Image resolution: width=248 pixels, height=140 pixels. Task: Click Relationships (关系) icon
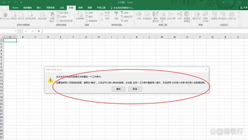point(179,15)
